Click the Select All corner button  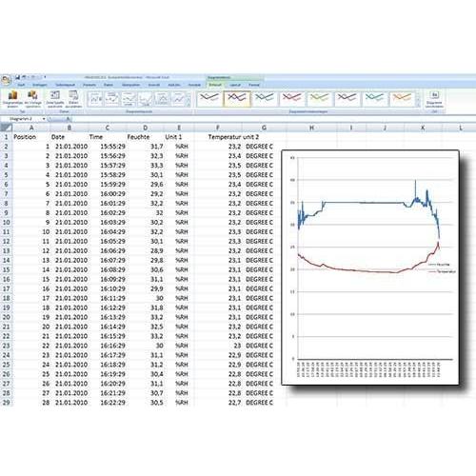coord(6,128)
